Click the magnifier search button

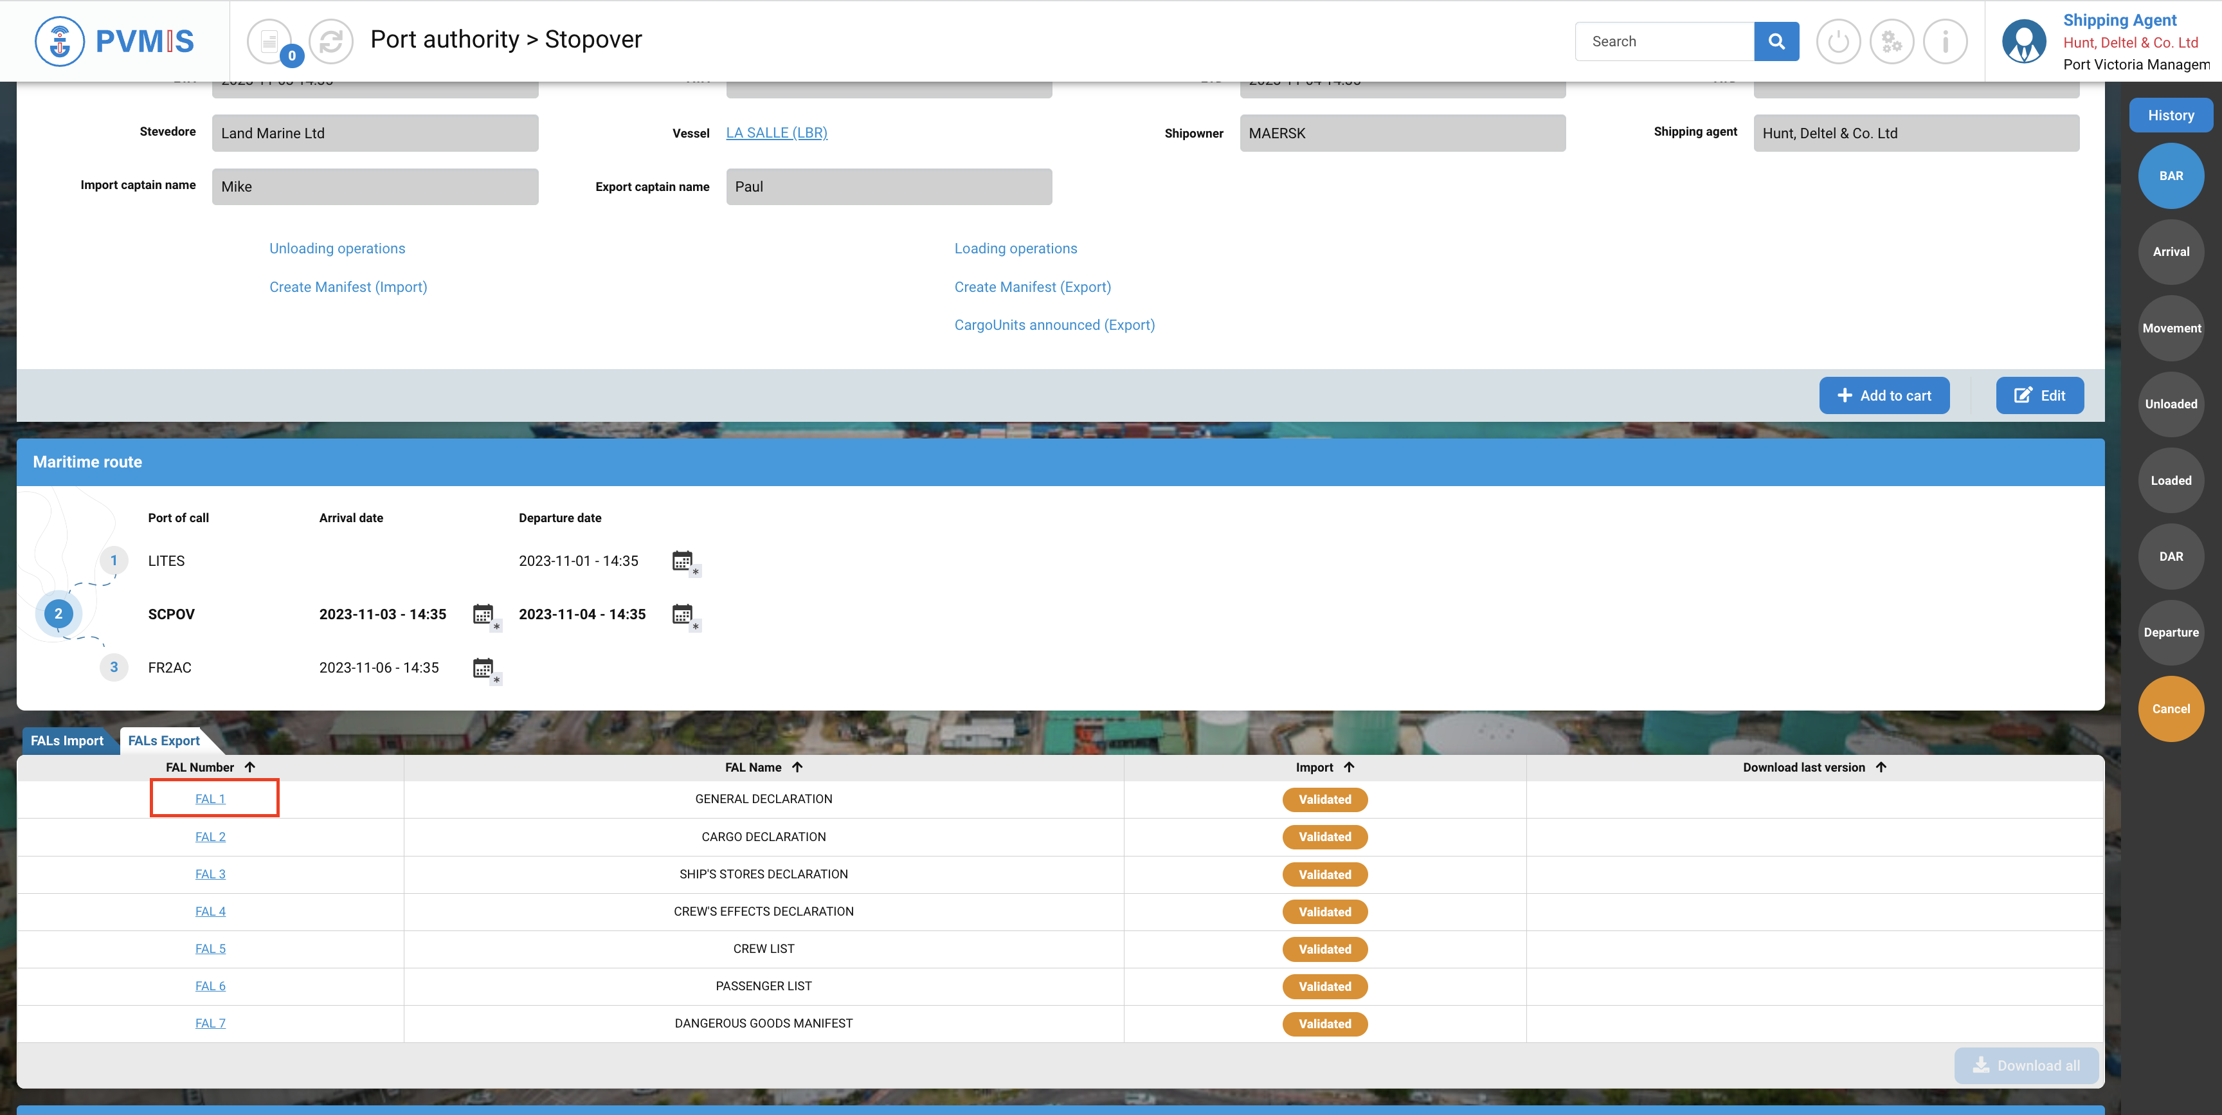click(x=1776, y=41)
